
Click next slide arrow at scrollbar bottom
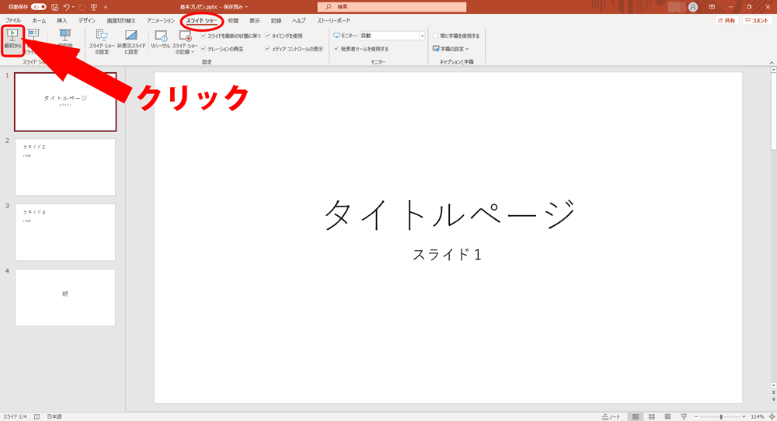pos(774,399)
